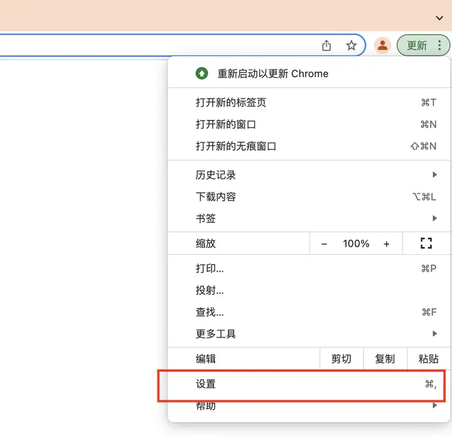The height and width of the screenshot is (438, 452).
Task: Bookmark this page with the star icon
Action: click(351, 46)
